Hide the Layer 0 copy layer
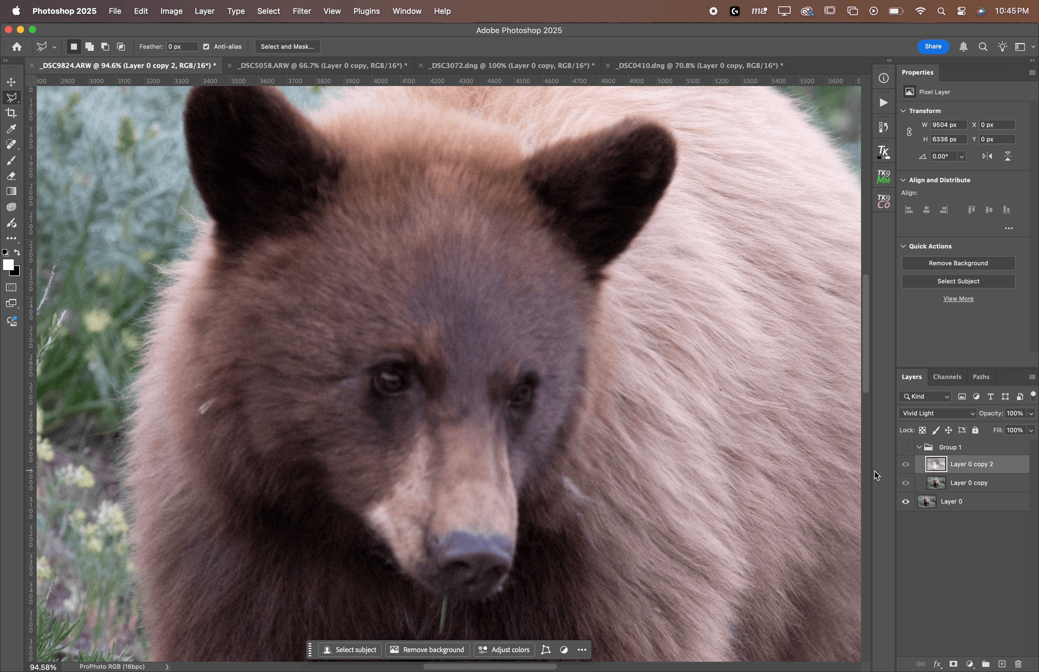The width and height of the screenshot is (1039, 672). (905, 483)
